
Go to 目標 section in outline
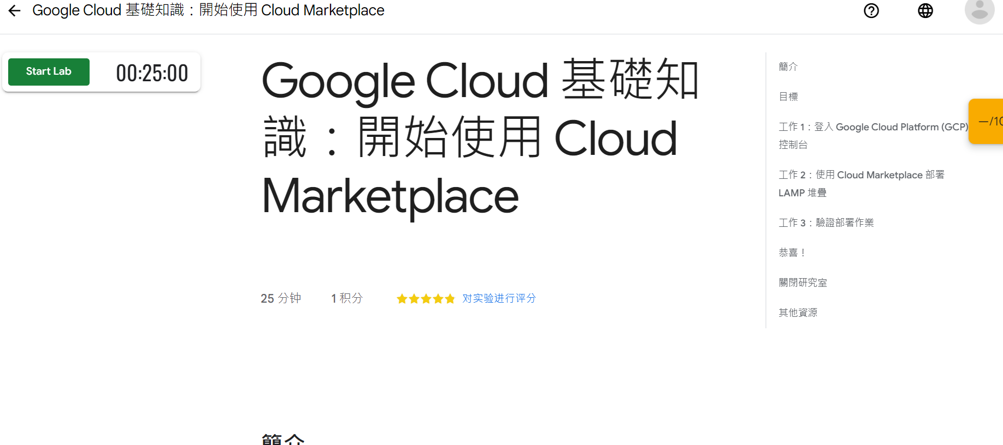click(x=788, y=97)
